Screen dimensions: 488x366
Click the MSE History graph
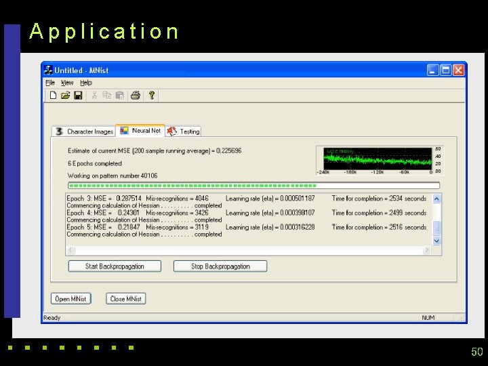(378, 159)
